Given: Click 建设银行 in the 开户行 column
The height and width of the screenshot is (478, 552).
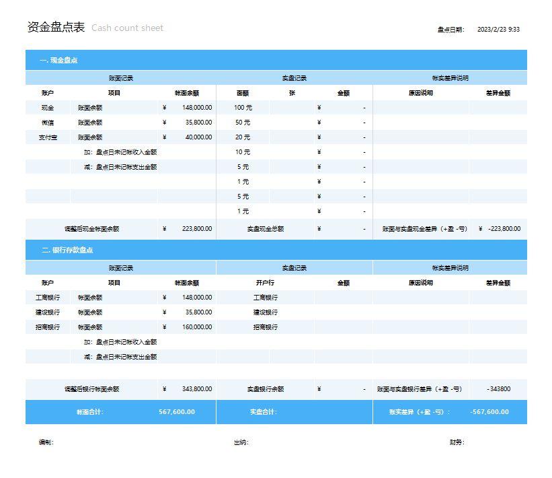Looking at the screenshot, I should (x=265, y=312).
